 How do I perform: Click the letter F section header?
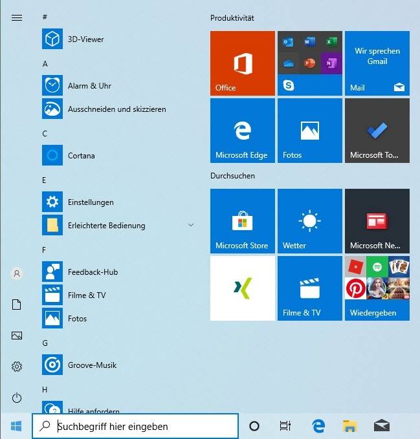45,250
